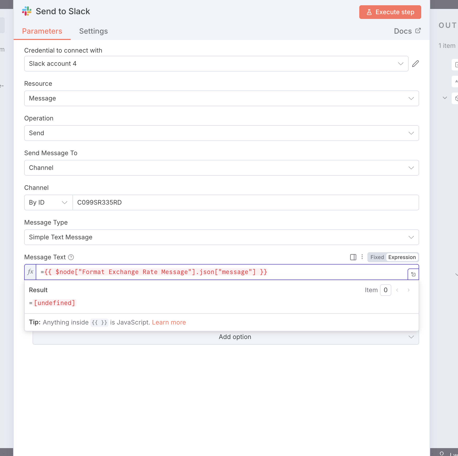Screen dimensions: 458x456
Task: Open the Operation dropdown showing Send
Action: coord(221,133)
